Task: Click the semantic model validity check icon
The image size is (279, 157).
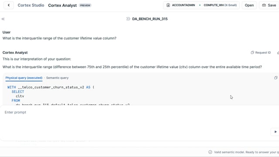Action: point(210,152)
